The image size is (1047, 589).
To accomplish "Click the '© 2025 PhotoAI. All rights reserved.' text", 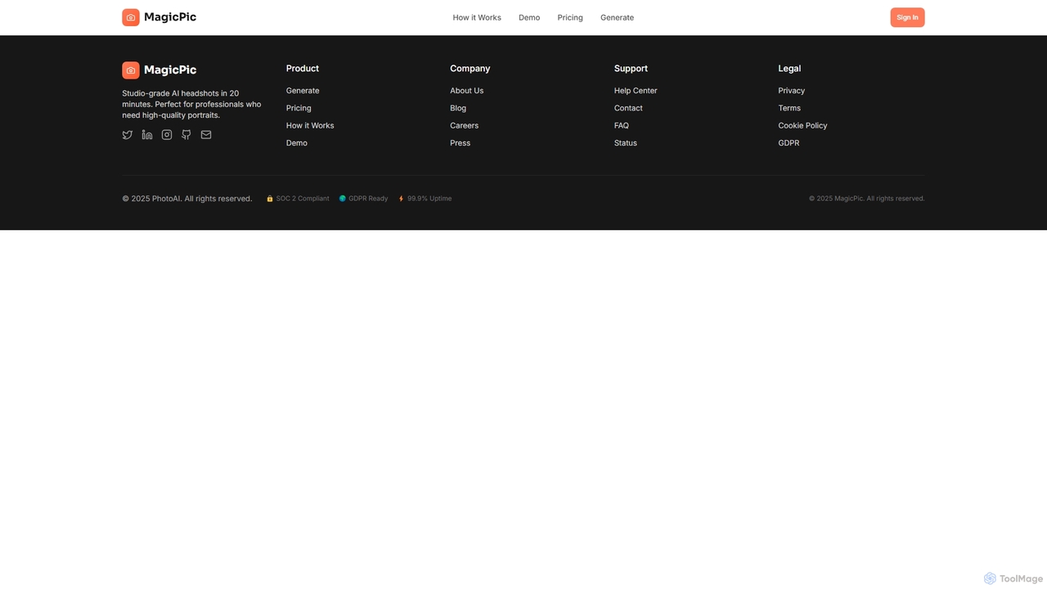I will (x=187, y=199).
